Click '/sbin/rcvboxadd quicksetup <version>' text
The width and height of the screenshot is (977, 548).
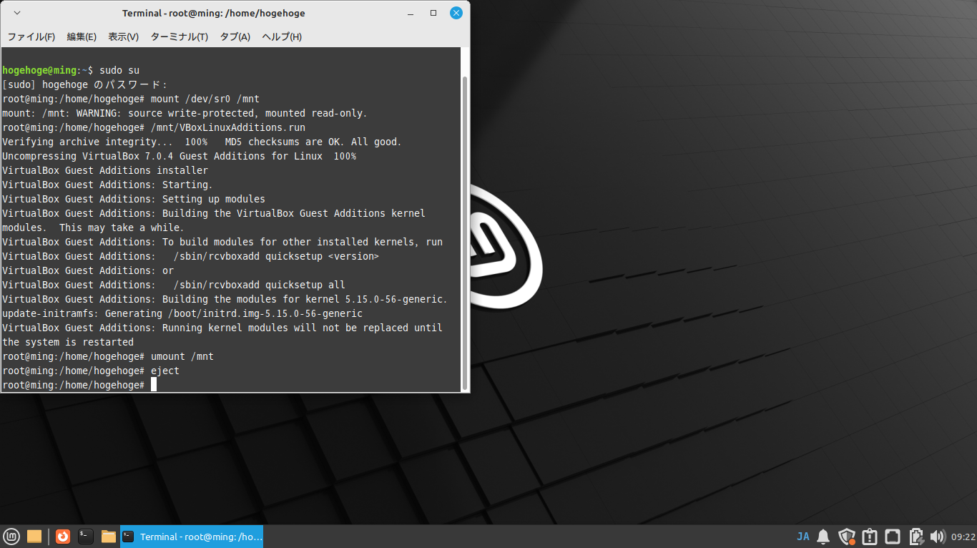[x=277, y=256]
